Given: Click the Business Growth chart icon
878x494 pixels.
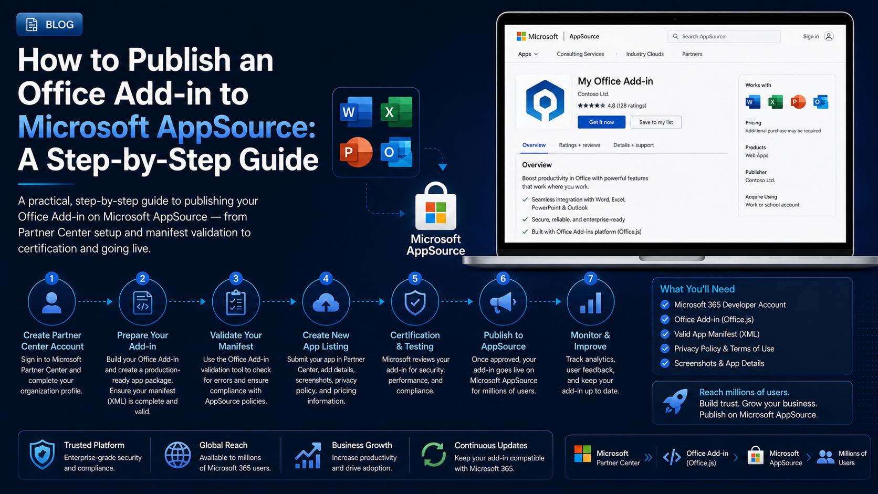Looking at the screenshot, I should tap(308, 455).
